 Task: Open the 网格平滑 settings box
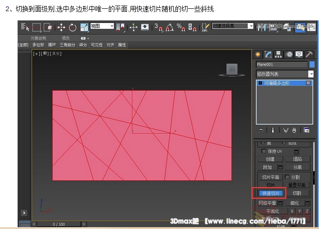point(281,203)
